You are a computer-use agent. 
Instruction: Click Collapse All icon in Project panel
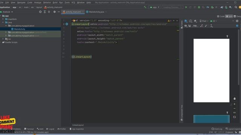pos(49,12)
